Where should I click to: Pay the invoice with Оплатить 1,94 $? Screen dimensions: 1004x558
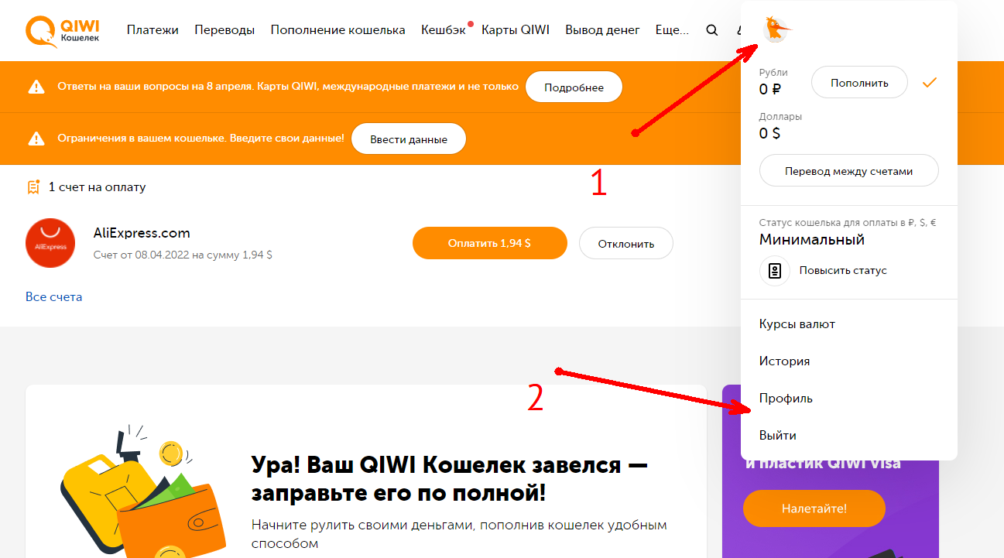pos(489,243)
